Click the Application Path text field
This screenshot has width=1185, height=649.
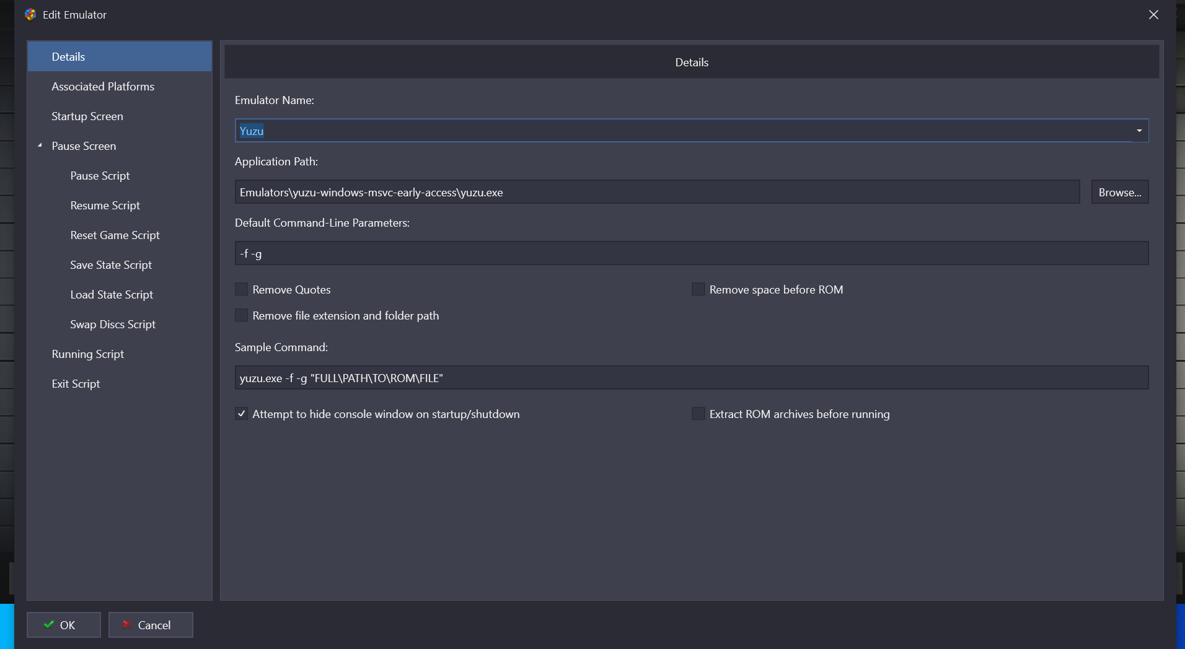pyautogui.click(x=657, y=192)
